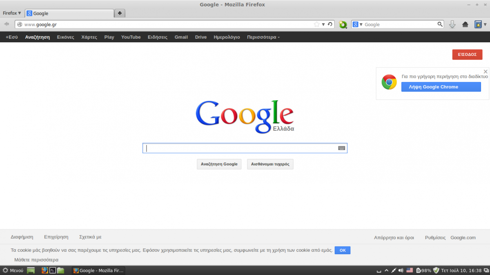Select Αναζήτηση in the Google bar
The height and width of the screenshot is (275, 490).
pos(37,37)
